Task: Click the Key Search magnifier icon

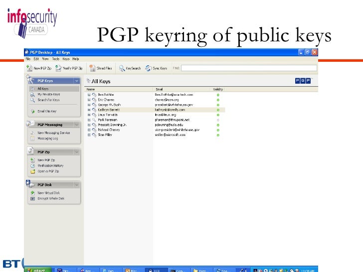Action: (x=122, y=68)
